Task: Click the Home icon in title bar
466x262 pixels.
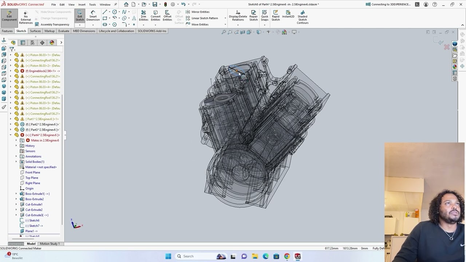Action: click(126, 4)
